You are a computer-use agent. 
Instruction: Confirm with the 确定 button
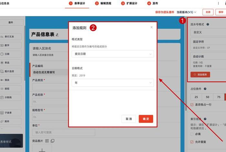[146, 119]
